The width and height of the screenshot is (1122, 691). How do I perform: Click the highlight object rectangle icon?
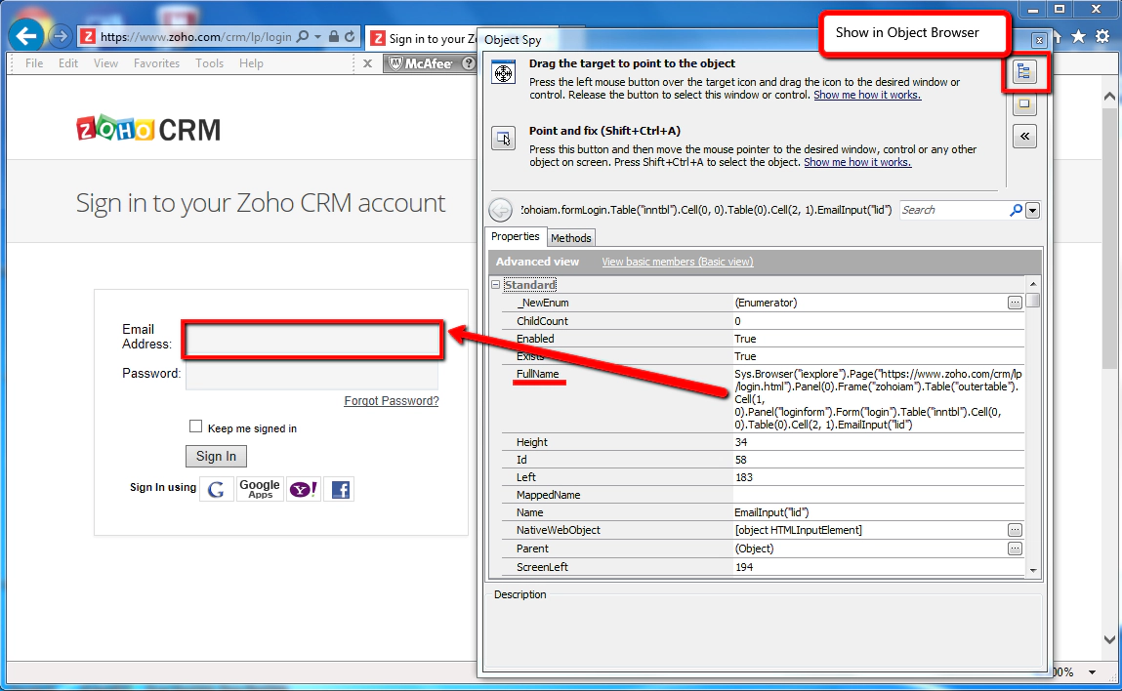pyautogui.click(x=1024, y=103)
